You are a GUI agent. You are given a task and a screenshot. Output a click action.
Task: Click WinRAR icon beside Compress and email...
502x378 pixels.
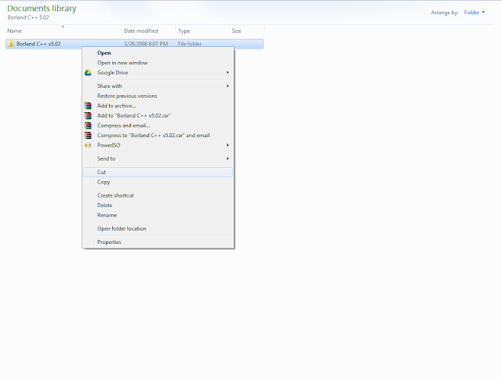point(88,125)
